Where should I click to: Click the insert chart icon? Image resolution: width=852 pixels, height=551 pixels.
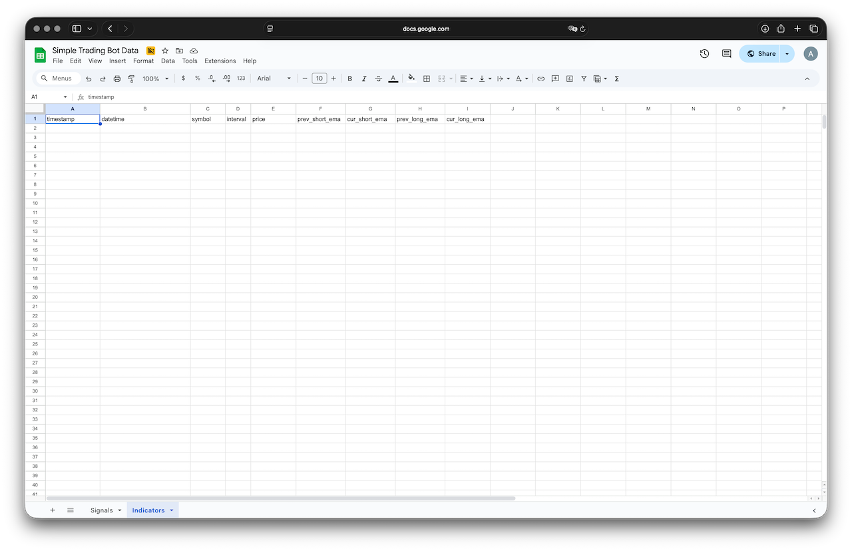tap(569, 79)
